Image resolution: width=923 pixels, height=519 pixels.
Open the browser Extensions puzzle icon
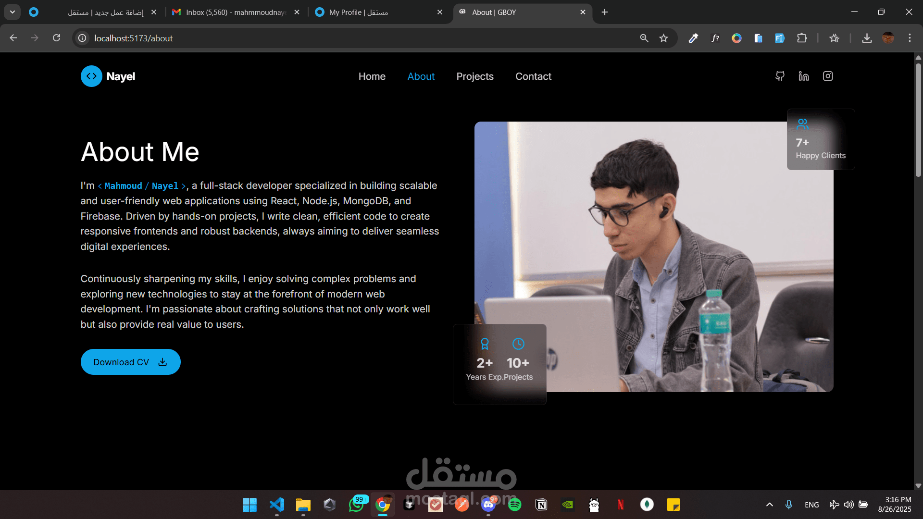click(802, 38)
